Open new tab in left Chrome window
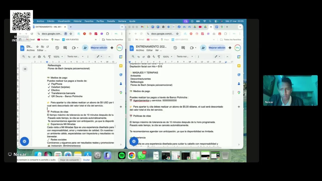The height and width of the screenshot is (181, 322). pyautogui.click(x=71, y=27)
